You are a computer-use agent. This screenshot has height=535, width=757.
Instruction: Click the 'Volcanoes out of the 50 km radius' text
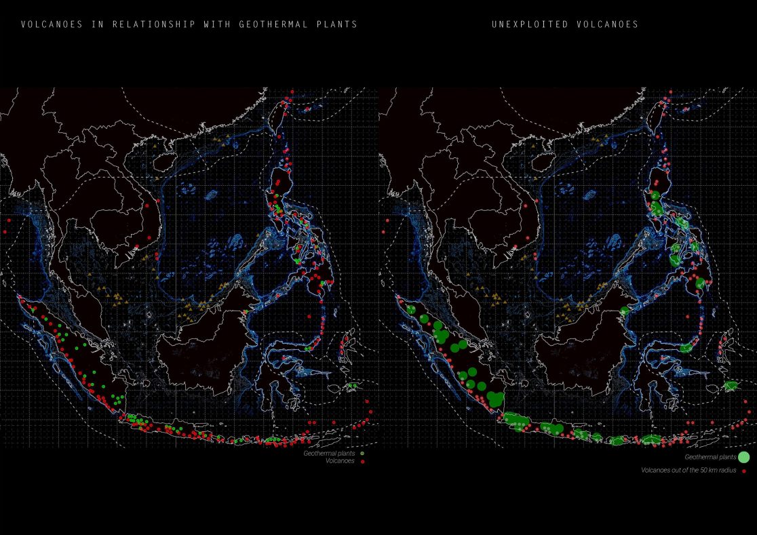[688, 470]
